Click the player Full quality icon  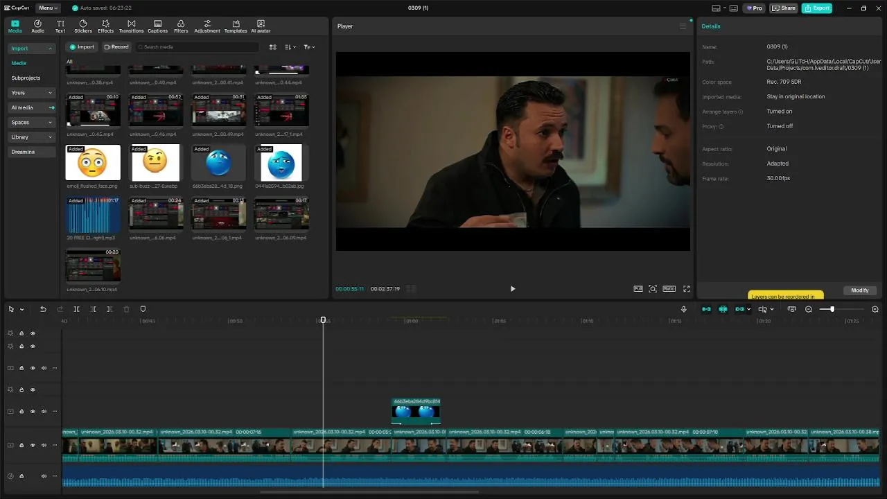(638, 289)
